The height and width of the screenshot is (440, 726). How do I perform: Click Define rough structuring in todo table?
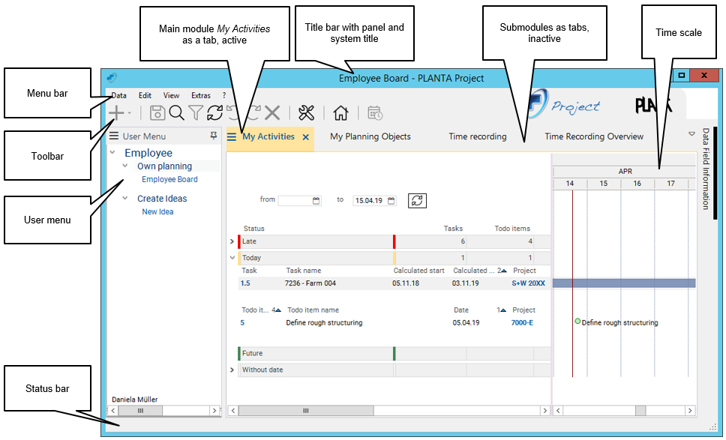324,323
